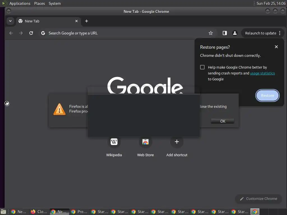Screen dimensions: 287x215
Task: Click the Google G icon in omnibox
Action: coord(43,33)
